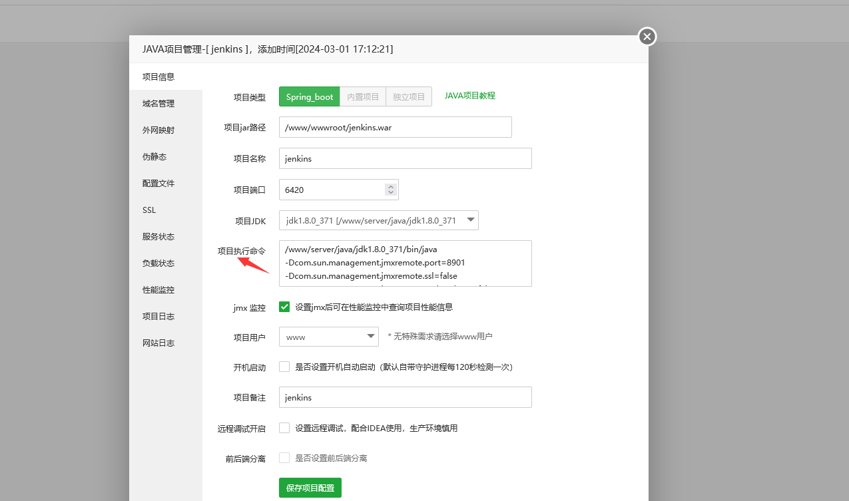
Task: Decrease the 项目端口 value with down arrow
Action: tap(390, 193)
